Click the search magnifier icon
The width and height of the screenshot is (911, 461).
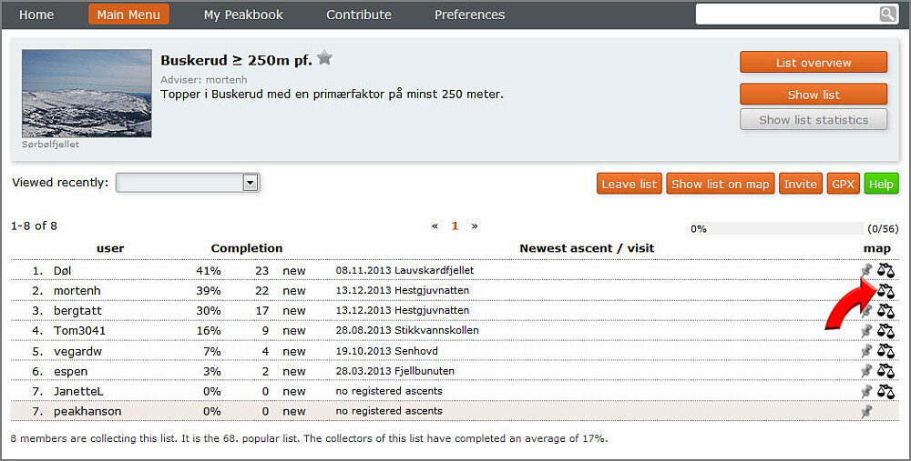pos(887,15)
